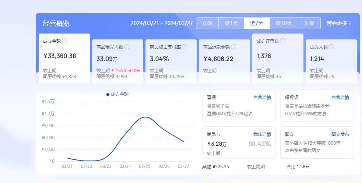362x183 pixels.
Task: Select the 商品点击支付率 metric card
Action: (x=171, y=61)
